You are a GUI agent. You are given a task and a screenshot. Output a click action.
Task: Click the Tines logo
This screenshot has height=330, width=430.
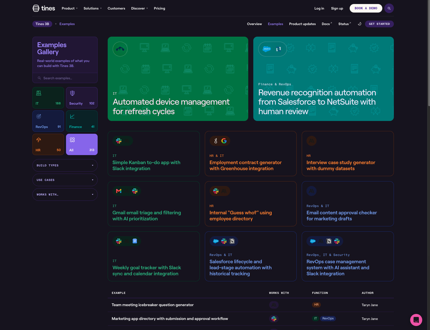44,8
